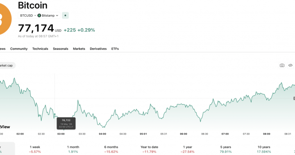Click the 77,174 price value
Viewport: 295px width, 155px height.
36,28
